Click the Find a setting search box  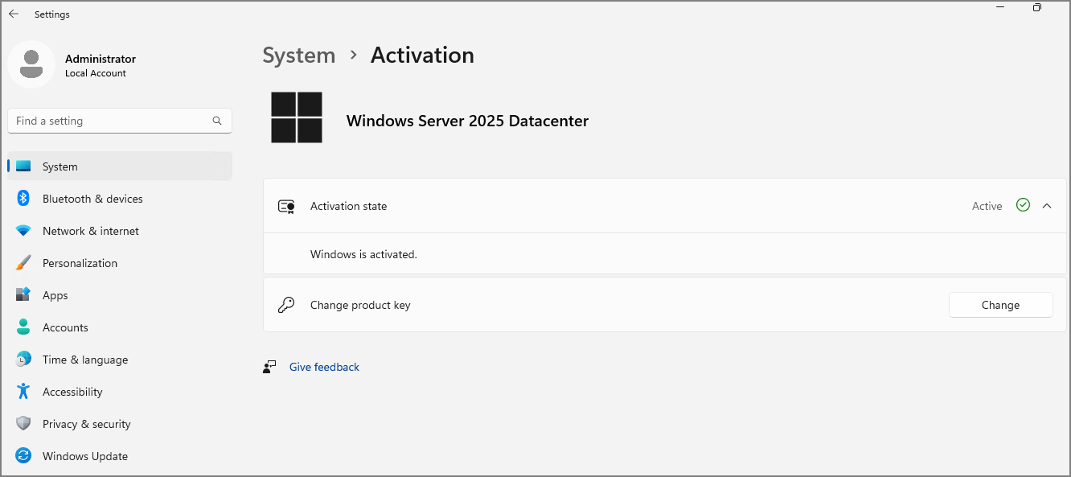coord(120,121)
